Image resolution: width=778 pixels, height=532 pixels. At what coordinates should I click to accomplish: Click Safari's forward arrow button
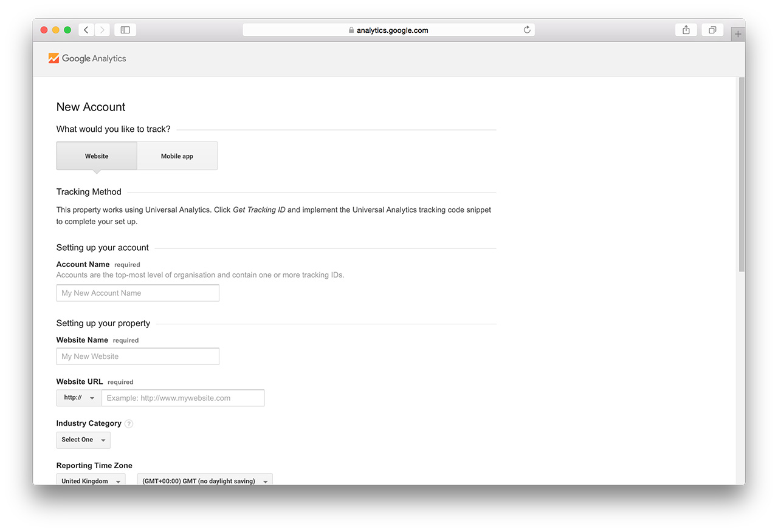click(x=102, y=30)
